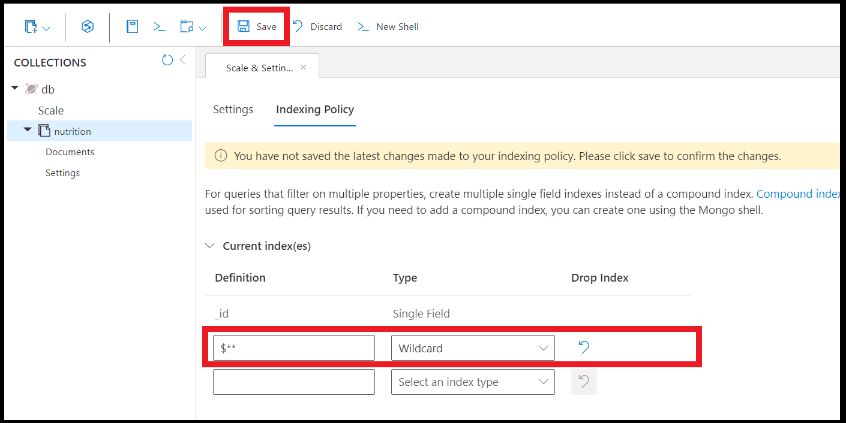This screenshot has width=846, height=423.
Task: Click the browse queries folder icon
Action: 187,26
